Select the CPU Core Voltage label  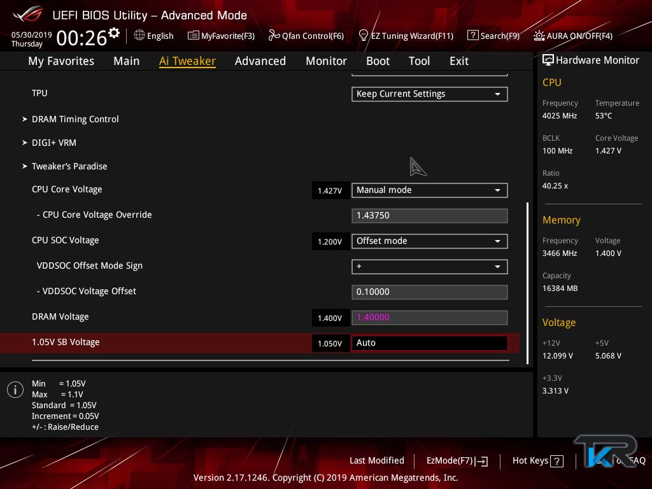(67, 189)
